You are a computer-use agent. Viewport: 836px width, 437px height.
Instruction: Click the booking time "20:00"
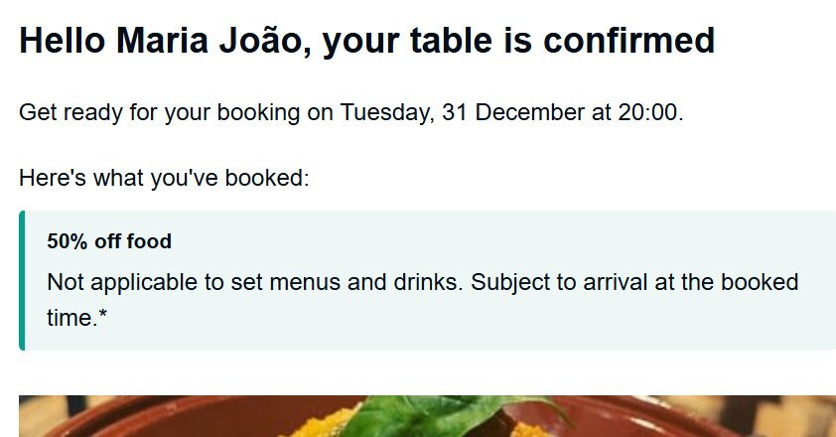647,112
